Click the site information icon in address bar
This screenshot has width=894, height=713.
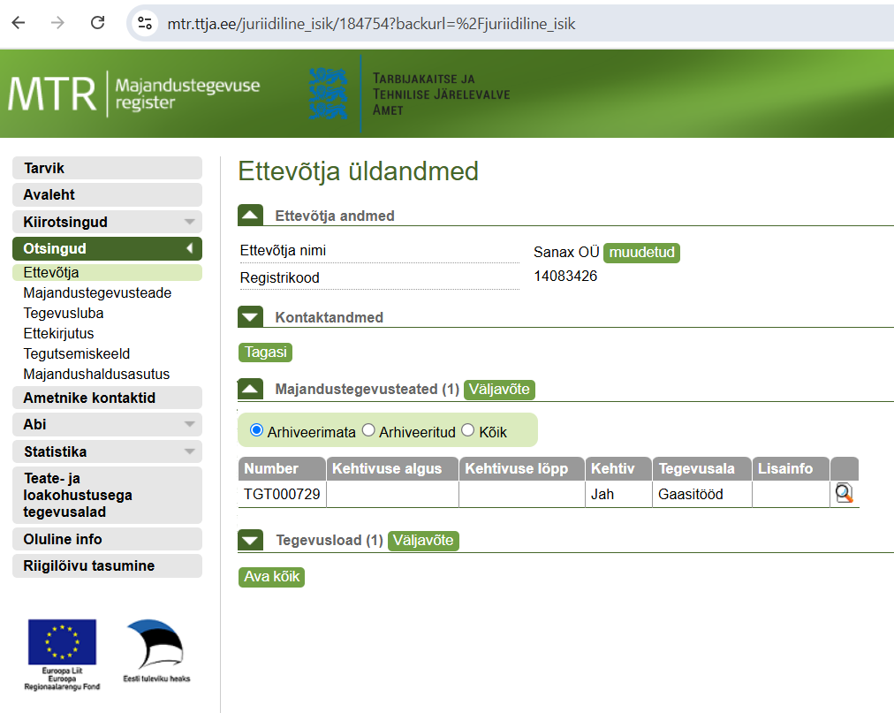click(x=145, y=24)
